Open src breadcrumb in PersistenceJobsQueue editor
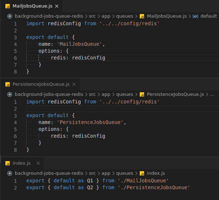 coord(92,94)
